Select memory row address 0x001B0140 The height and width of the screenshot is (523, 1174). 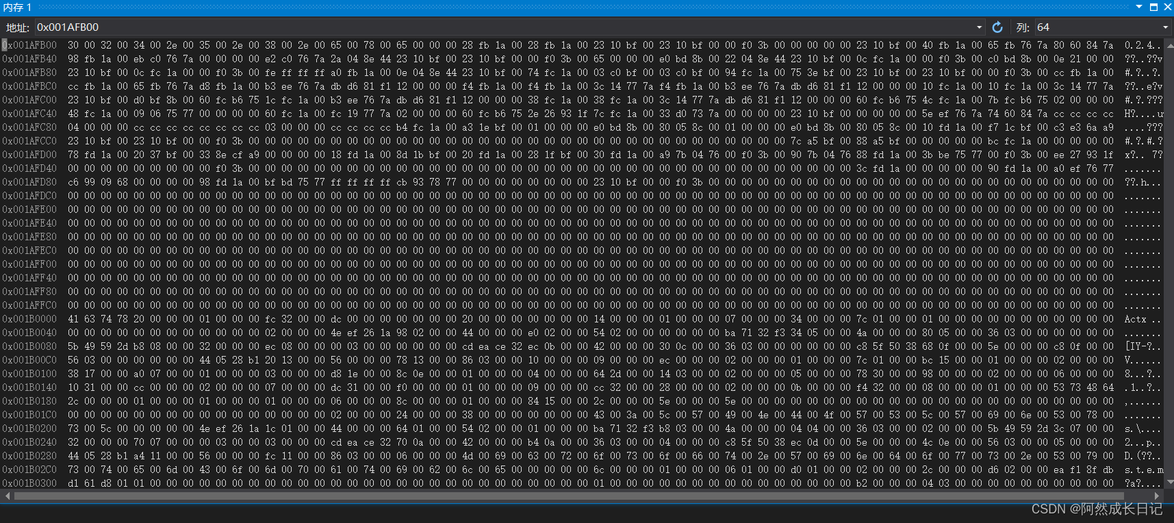coord(29,387)
